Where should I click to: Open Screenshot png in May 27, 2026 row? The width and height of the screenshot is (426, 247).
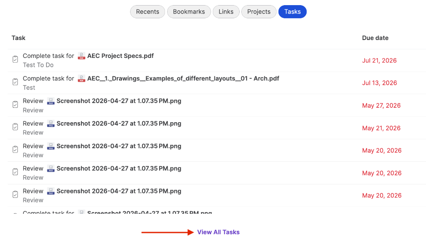coord(119,101)
